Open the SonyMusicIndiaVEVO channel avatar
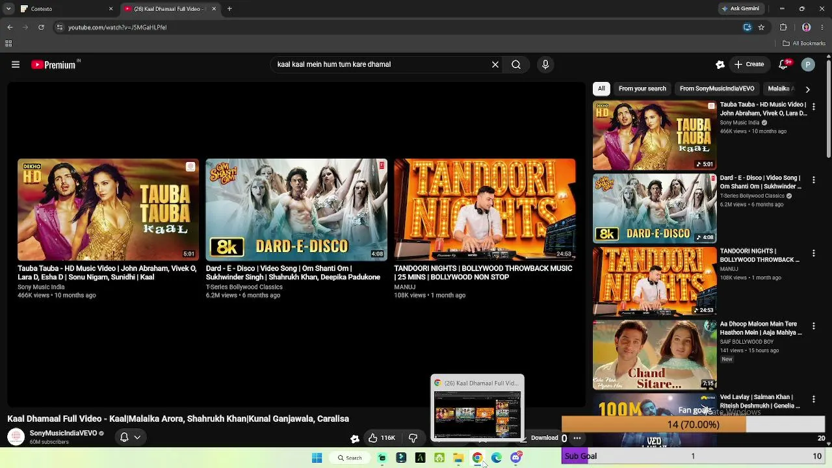The width and height of the screenshot is (832, 468). 16,437
